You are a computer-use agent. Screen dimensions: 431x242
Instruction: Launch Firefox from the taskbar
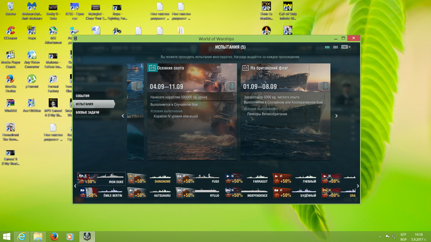click(x=54, y=237)
